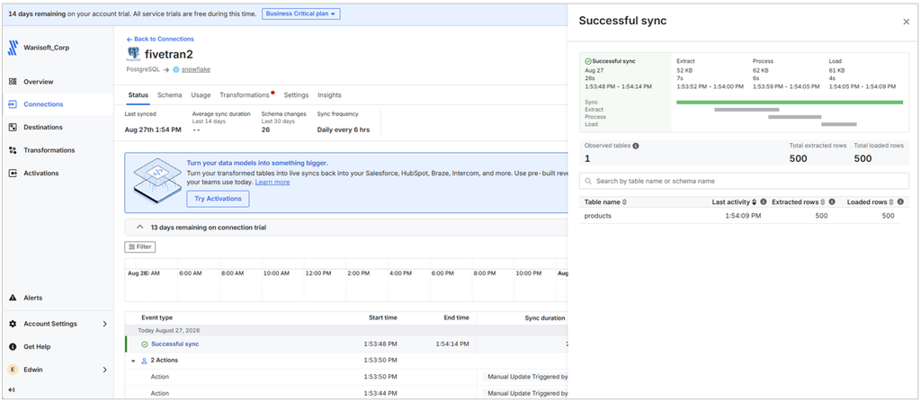Sort by Table name column
921x402 pixels.
point(624,202)
